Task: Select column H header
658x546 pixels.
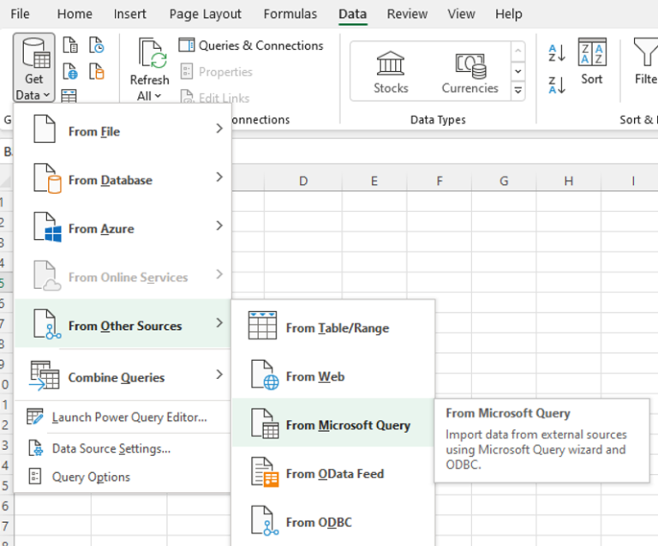Action: 568,181
